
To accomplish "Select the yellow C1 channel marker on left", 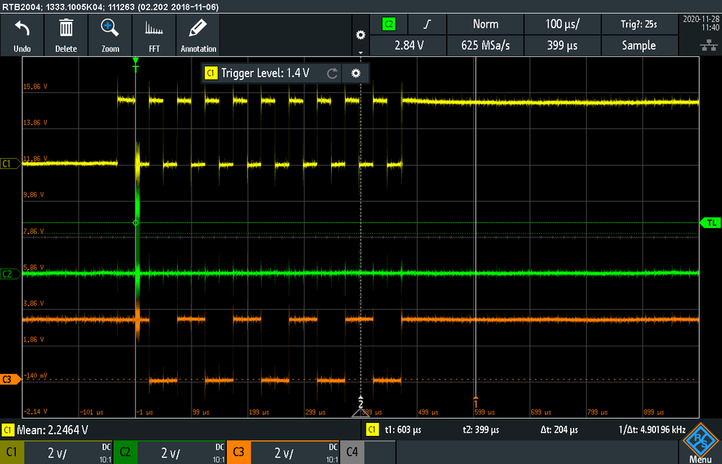I will click(x=9, y=164).
